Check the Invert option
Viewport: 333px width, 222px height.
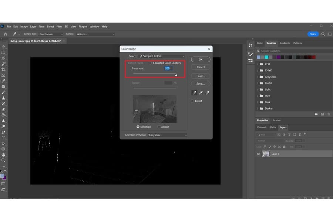click(x=192, y=101)
